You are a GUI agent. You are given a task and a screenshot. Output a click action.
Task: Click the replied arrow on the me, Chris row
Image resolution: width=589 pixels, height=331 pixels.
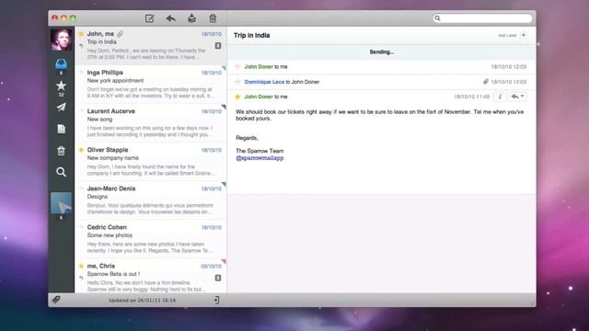click(x=81, y=278)
